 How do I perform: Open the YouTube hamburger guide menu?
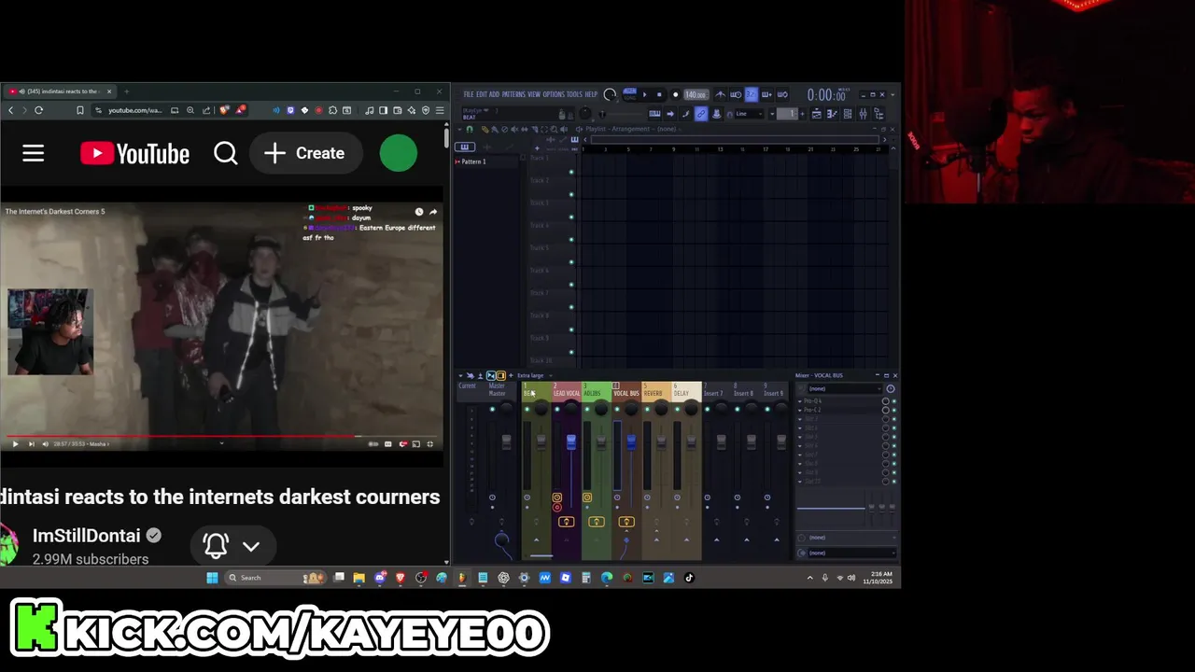click(x=34, y=153)
